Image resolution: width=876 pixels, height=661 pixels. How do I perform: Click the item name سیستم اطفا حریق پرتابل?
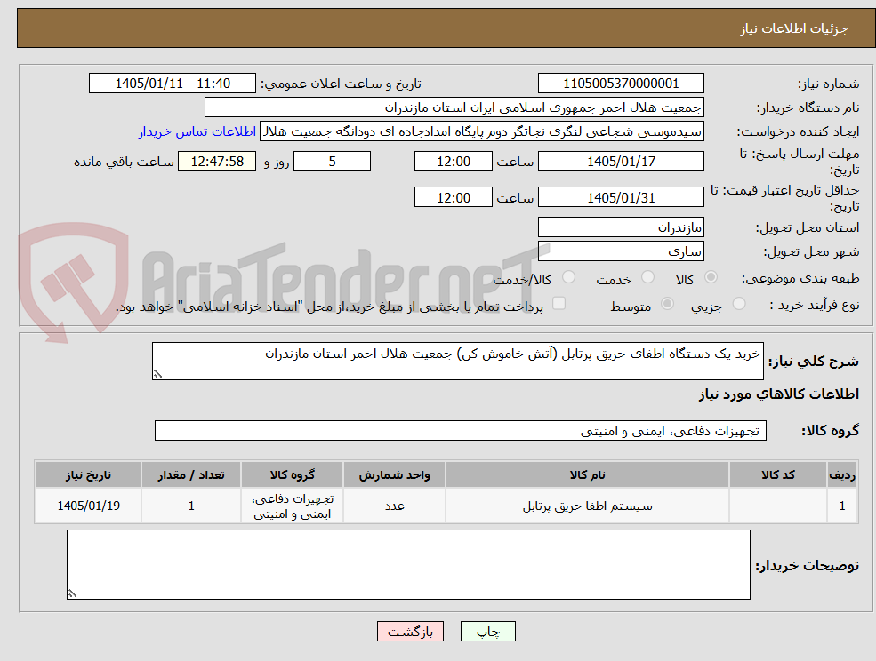pos(587,506)
